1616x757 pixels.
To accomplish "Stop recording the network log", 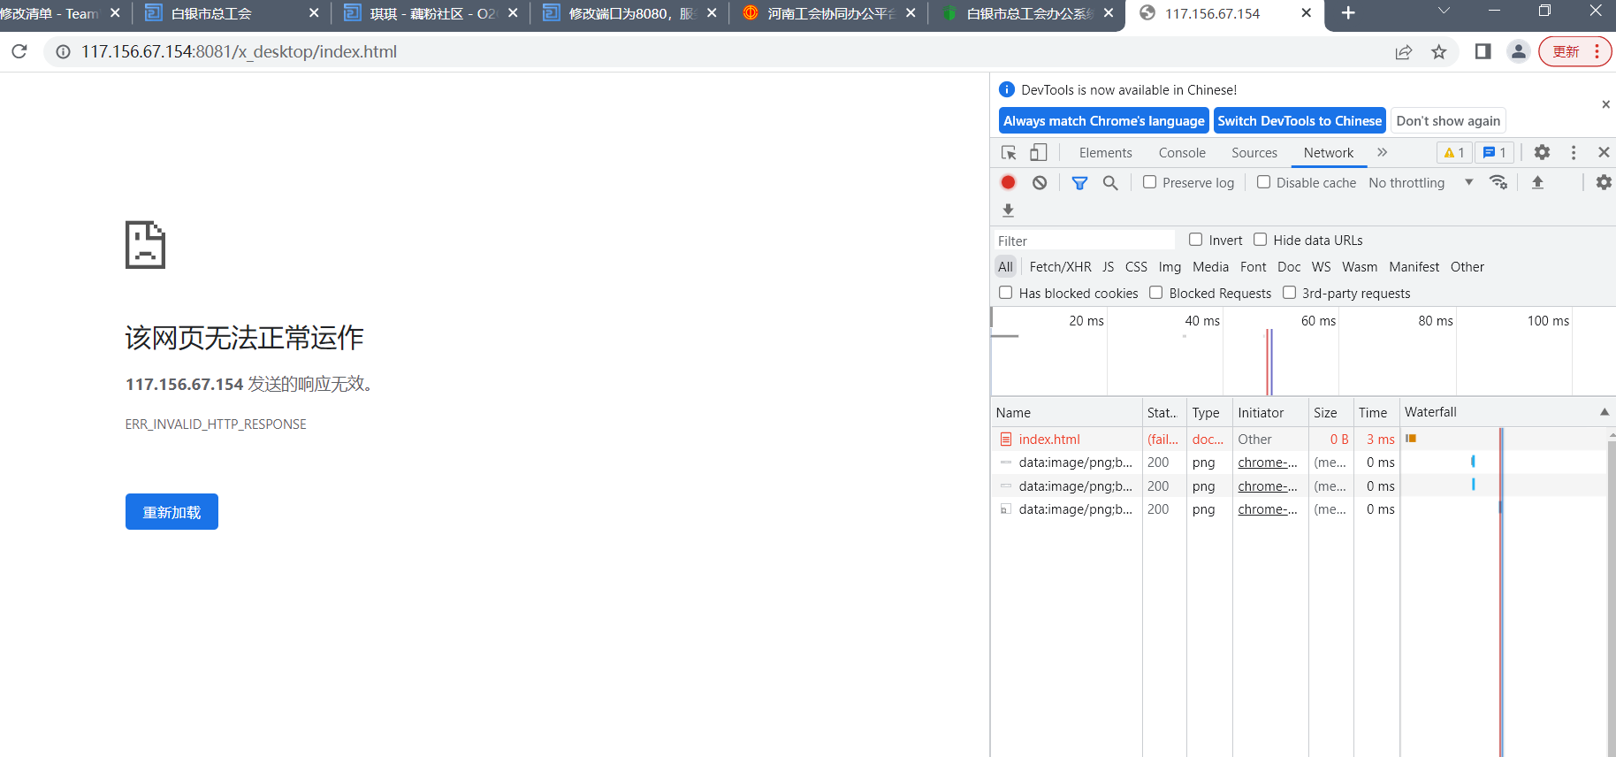I will [x=1008, y=182].
